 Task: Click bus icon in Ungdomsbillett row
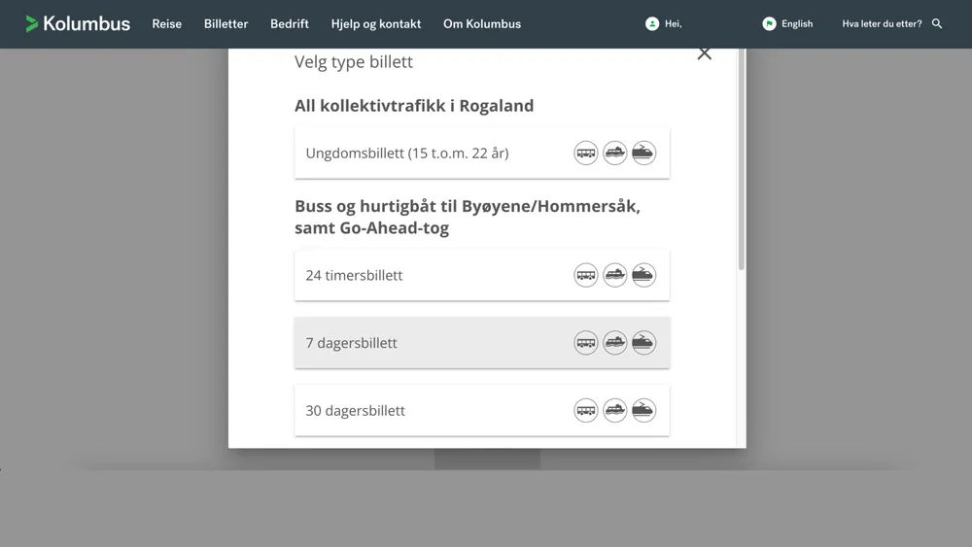pyautogui.click(x=585, y=153)
